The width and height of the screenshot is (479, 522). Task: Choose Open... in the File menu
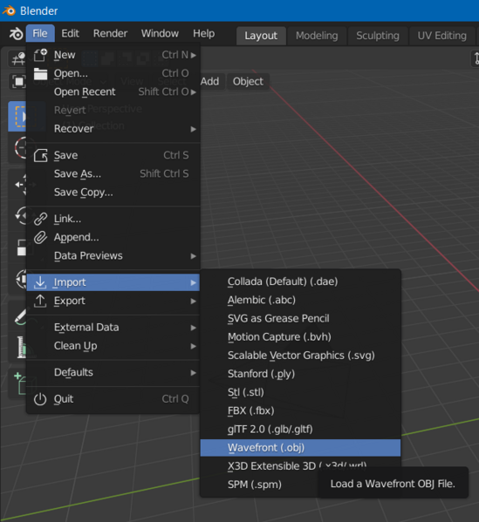point(113,73)
